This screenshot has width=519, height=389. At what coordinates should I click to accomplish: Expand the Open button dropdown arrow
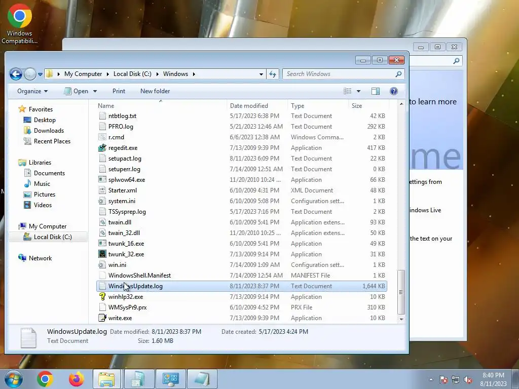click(x=95, y=91)
